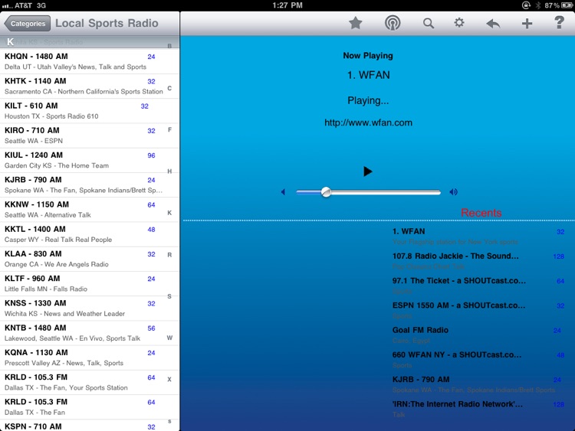Viewport: 575px width, 431px height.
Task: Tap the back reply arrow icon
Action: [x=493, y=24]
